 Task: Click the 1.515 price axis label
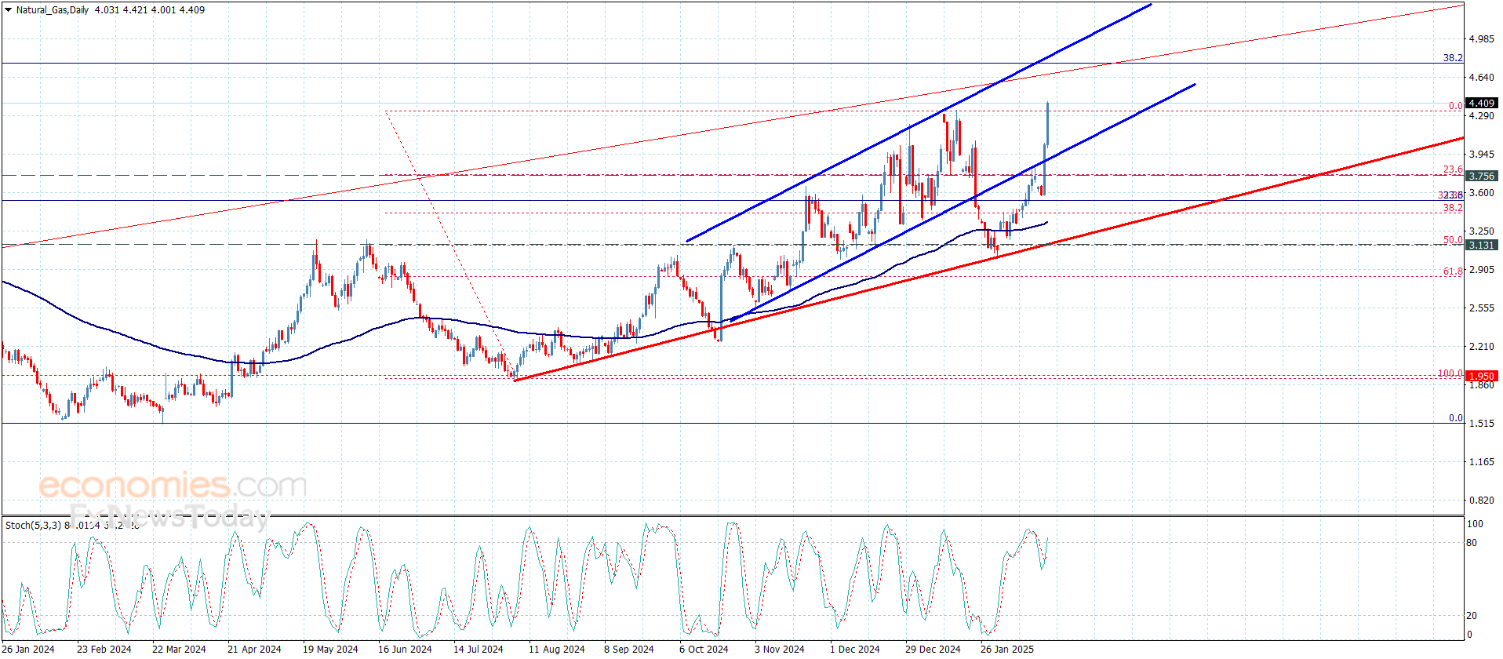click(x=1482, y=424)
